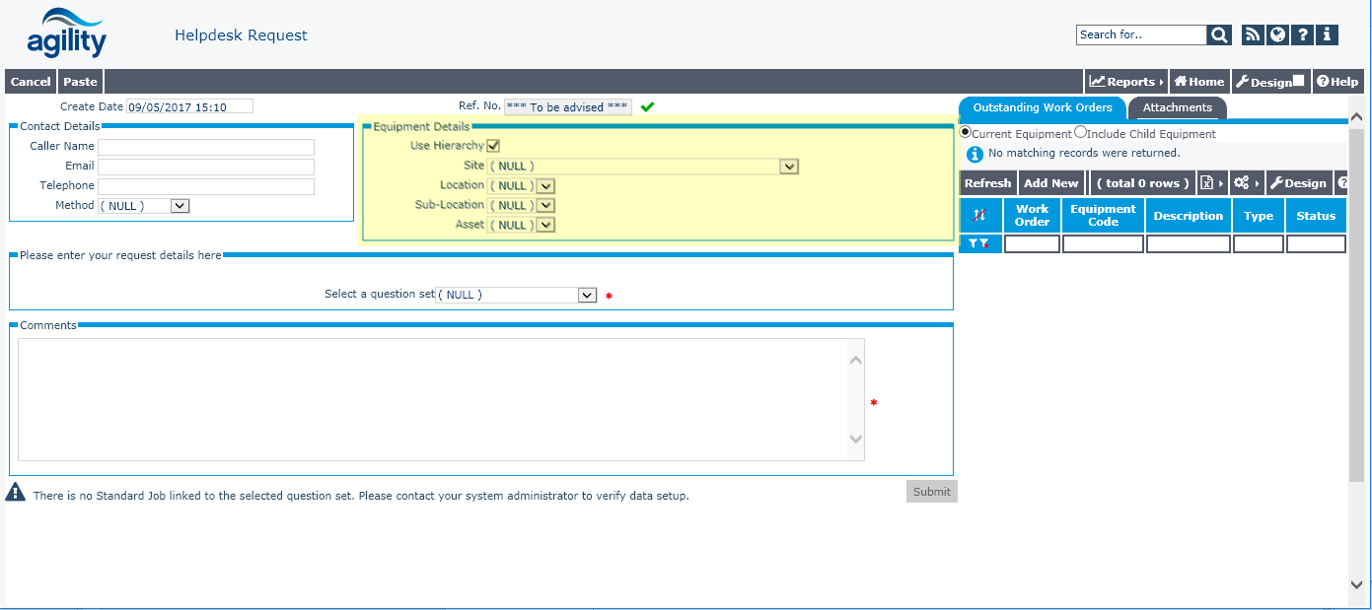Expand the Site dropdown

tap(788, 167)
